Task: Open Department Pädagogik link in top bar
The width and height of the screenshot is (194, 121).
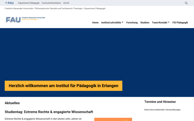Action: pos(29,3)
